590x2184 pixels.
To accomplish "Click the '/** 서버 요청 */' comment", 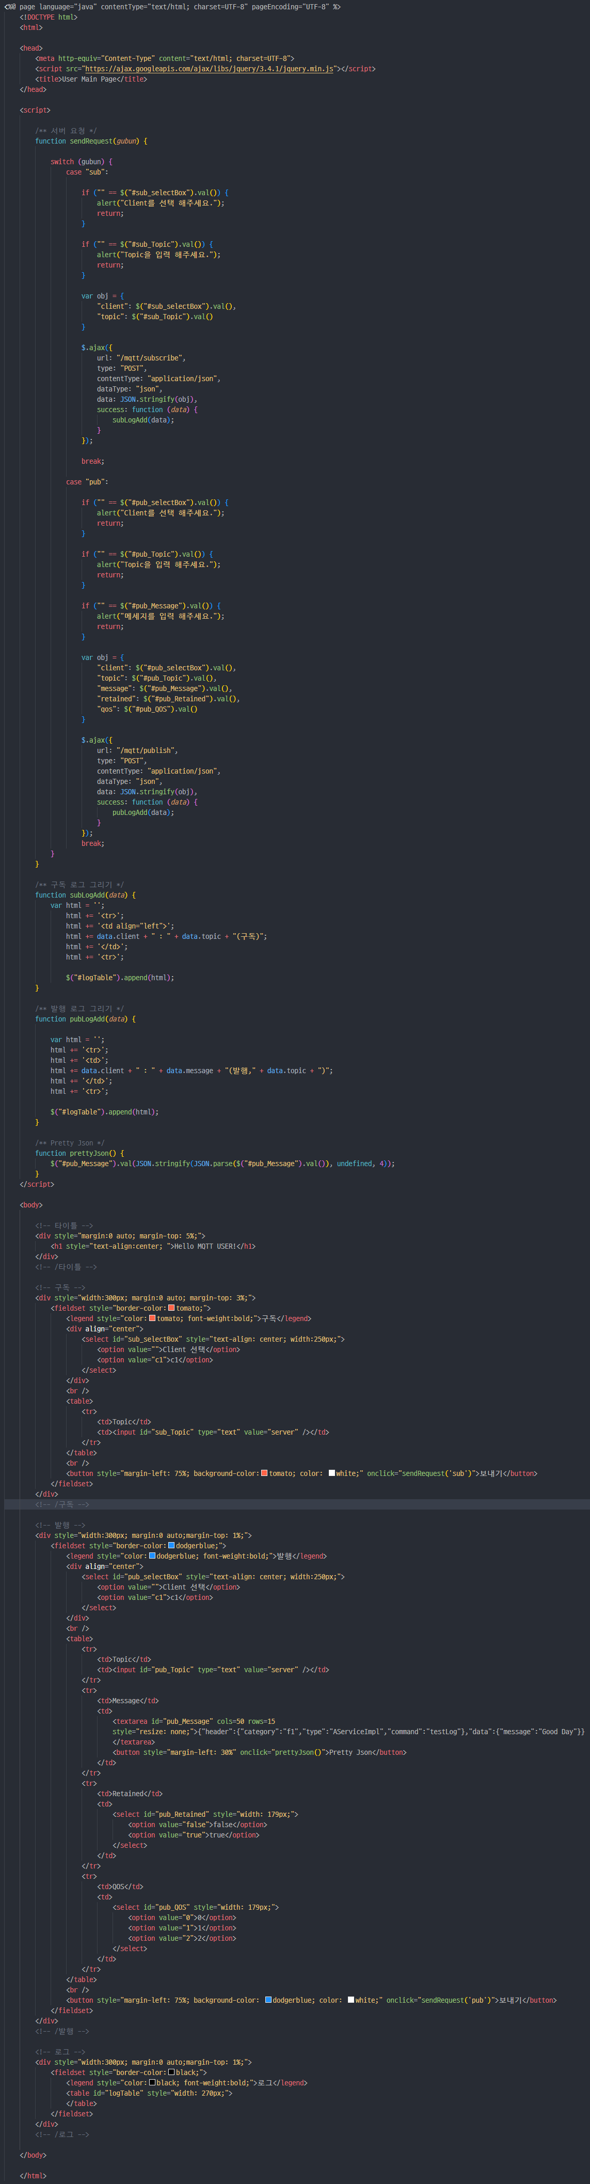I will (x=66, y=131).
